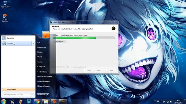Click the PT language indicator

point(155,101)
